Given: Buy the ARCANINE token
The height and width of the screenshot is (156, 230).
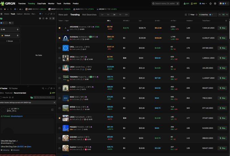Looking at the screenshot, I should point(222,28).
